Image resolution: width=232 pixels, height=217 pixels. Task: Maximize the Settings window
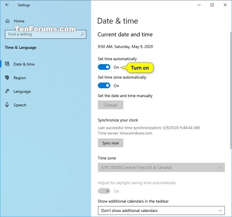pos(212,5)
